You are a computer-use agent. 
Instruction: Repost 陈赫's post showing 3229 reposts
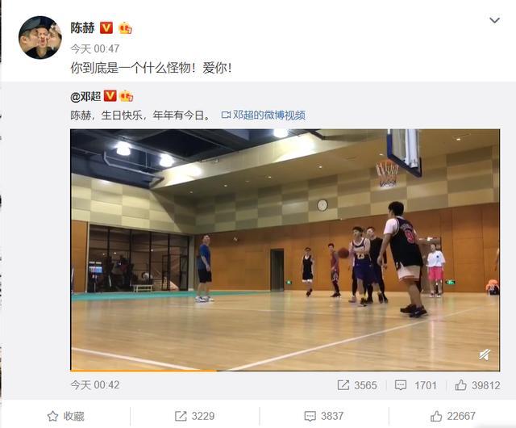tap(194, 416)
